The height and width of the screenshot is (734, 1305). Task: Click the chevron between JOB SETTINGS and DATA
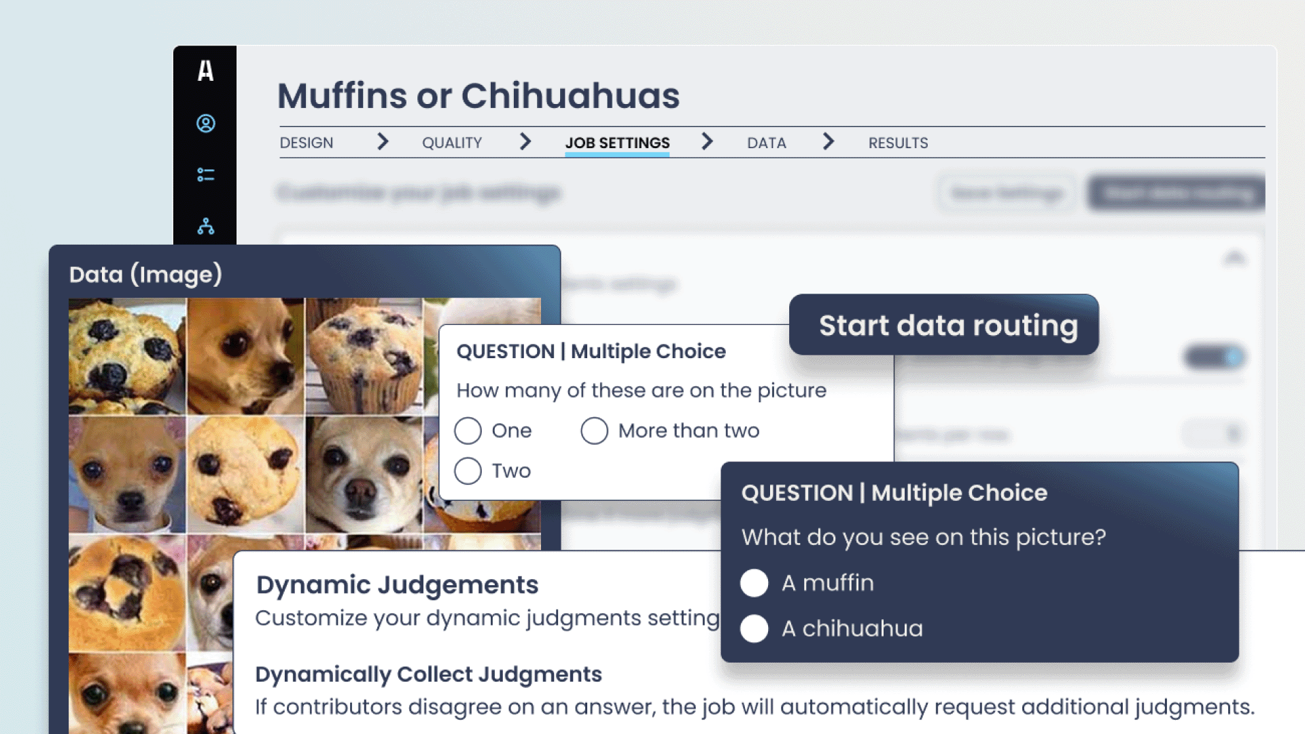pyautogui.click(x=708, y=143)
